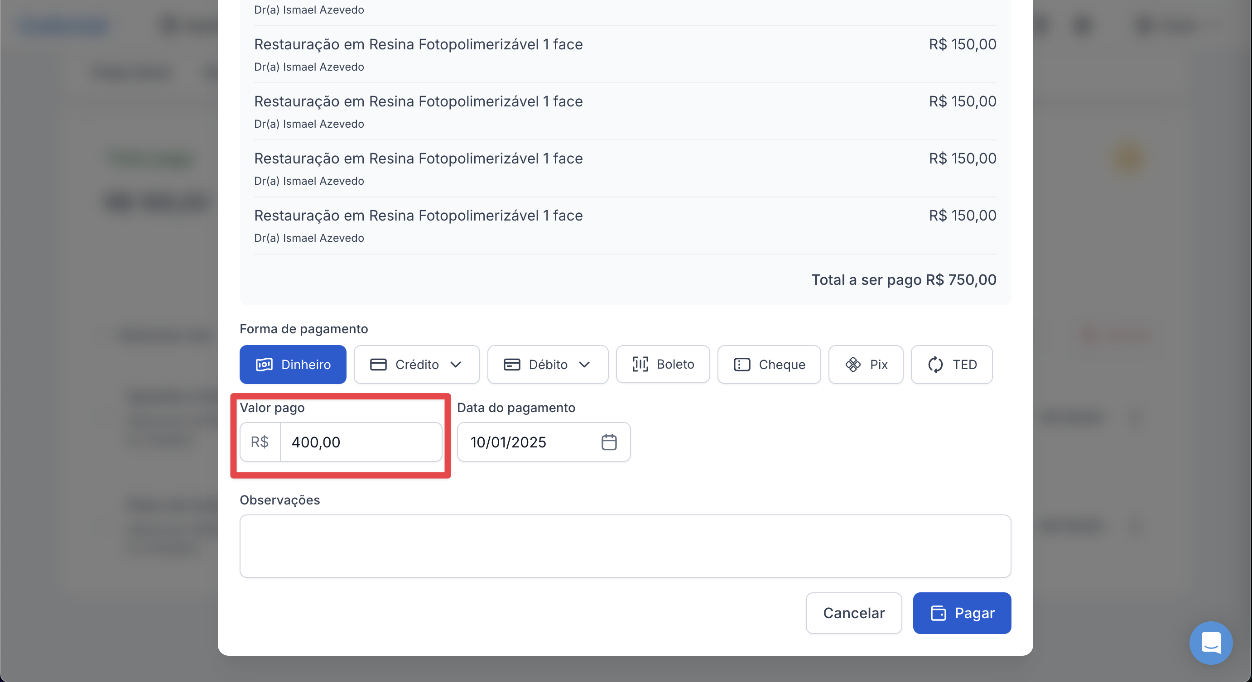
Task: Click the Pix diamond icon
Action: click(852, 364)
